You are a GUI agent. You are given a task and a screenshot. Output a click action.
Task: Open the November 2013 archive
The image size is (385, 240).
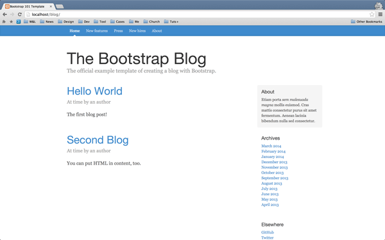275,168
